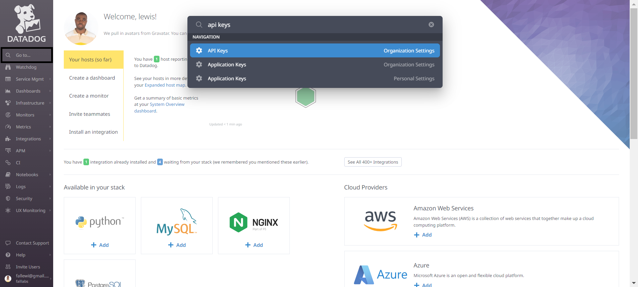Click the user avatar in sidebar footer
Image resolution: width=638 pixels, height=287 pixels.
[8, 278]
